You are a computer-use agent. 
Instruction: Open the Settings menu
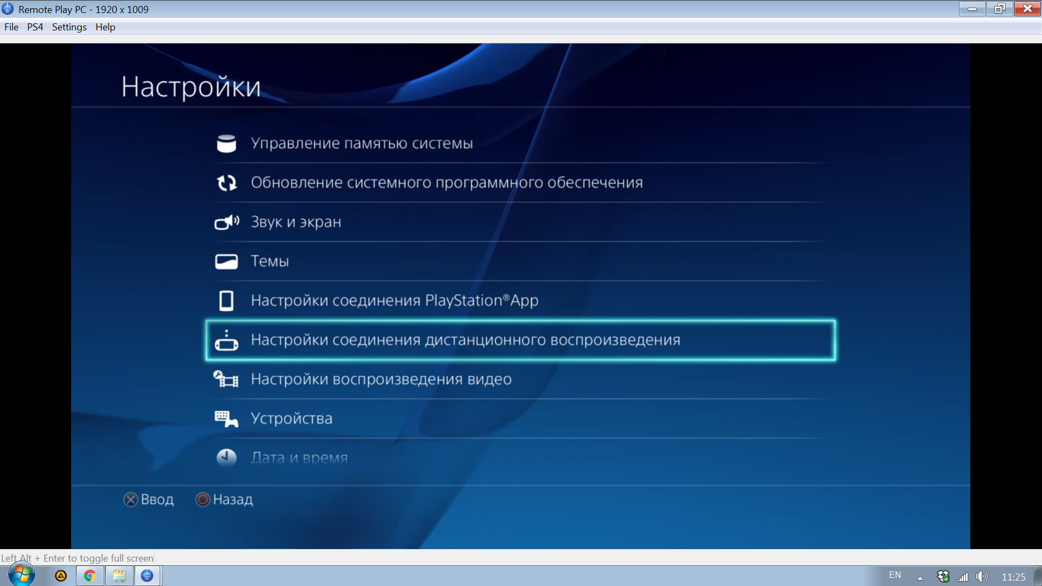[69, 27]
